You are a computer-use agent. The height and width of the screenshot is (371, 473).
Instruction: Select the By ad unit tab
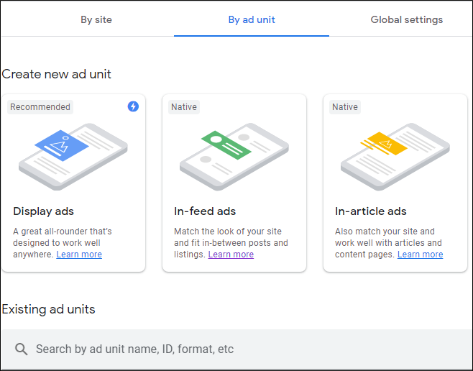(x=252, y=19)
